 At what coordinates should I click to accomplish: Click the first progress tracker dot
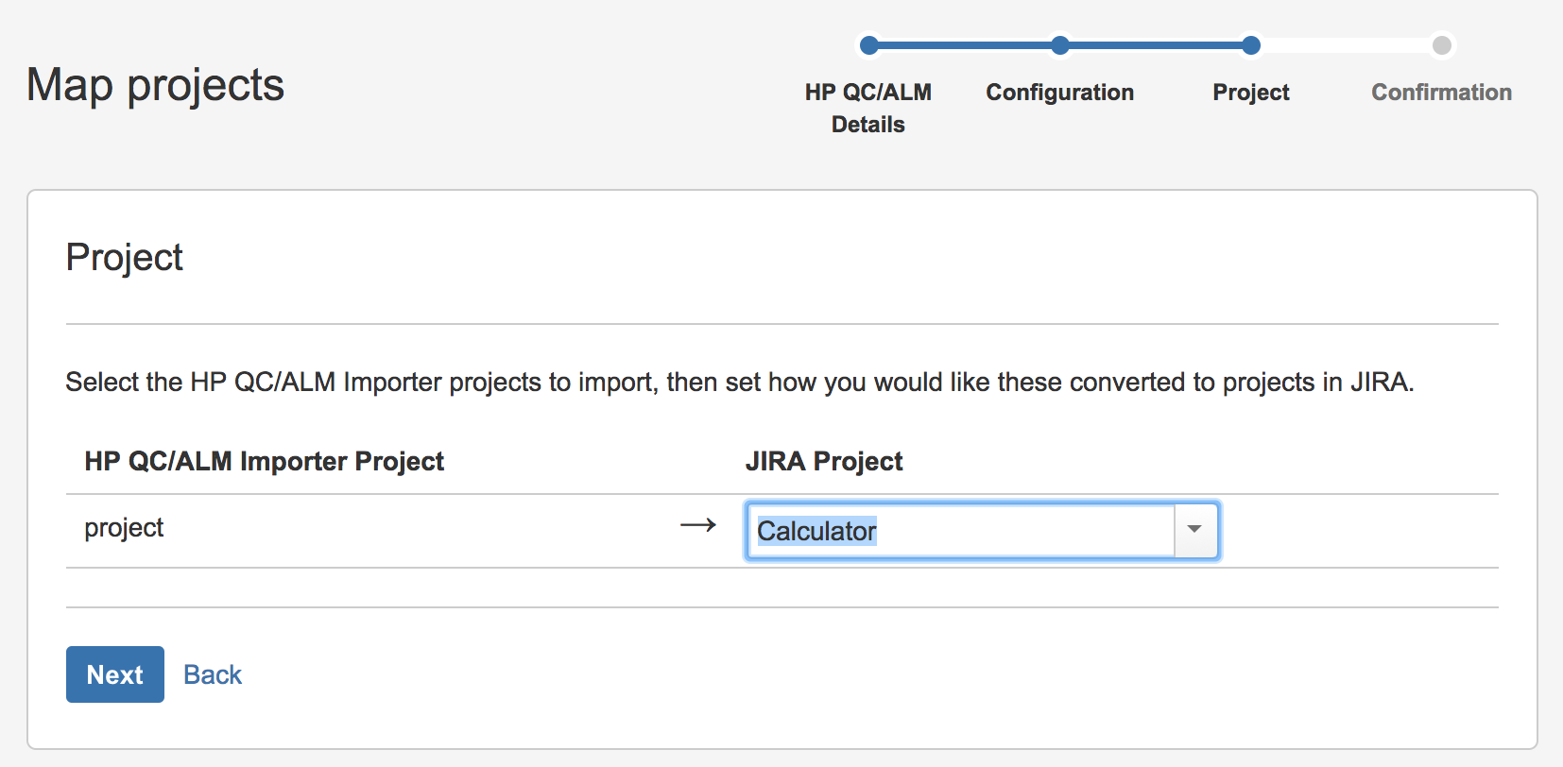pos(870,44)
